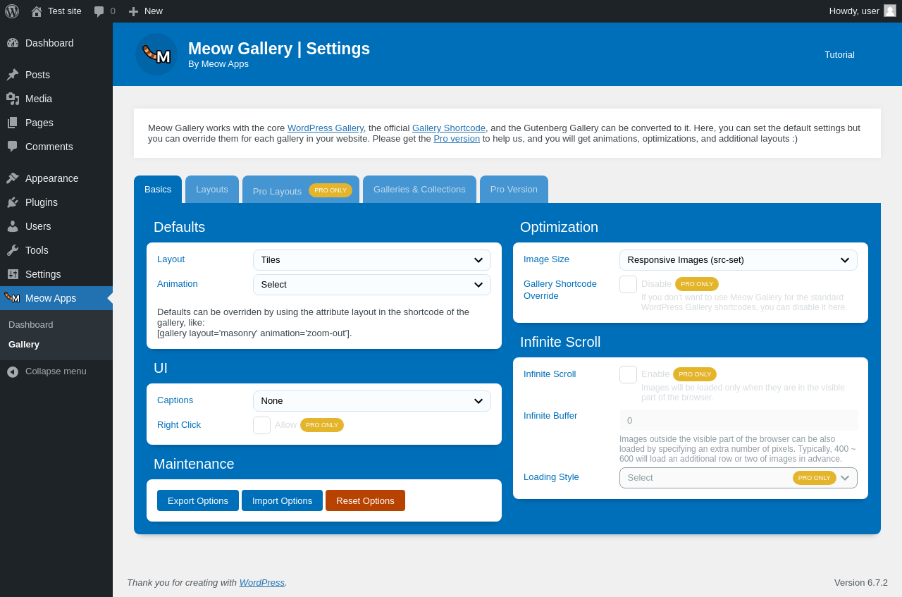Click the Dashboard gauge icon in sidebar

pyautogui.click(x=13, y=43)
